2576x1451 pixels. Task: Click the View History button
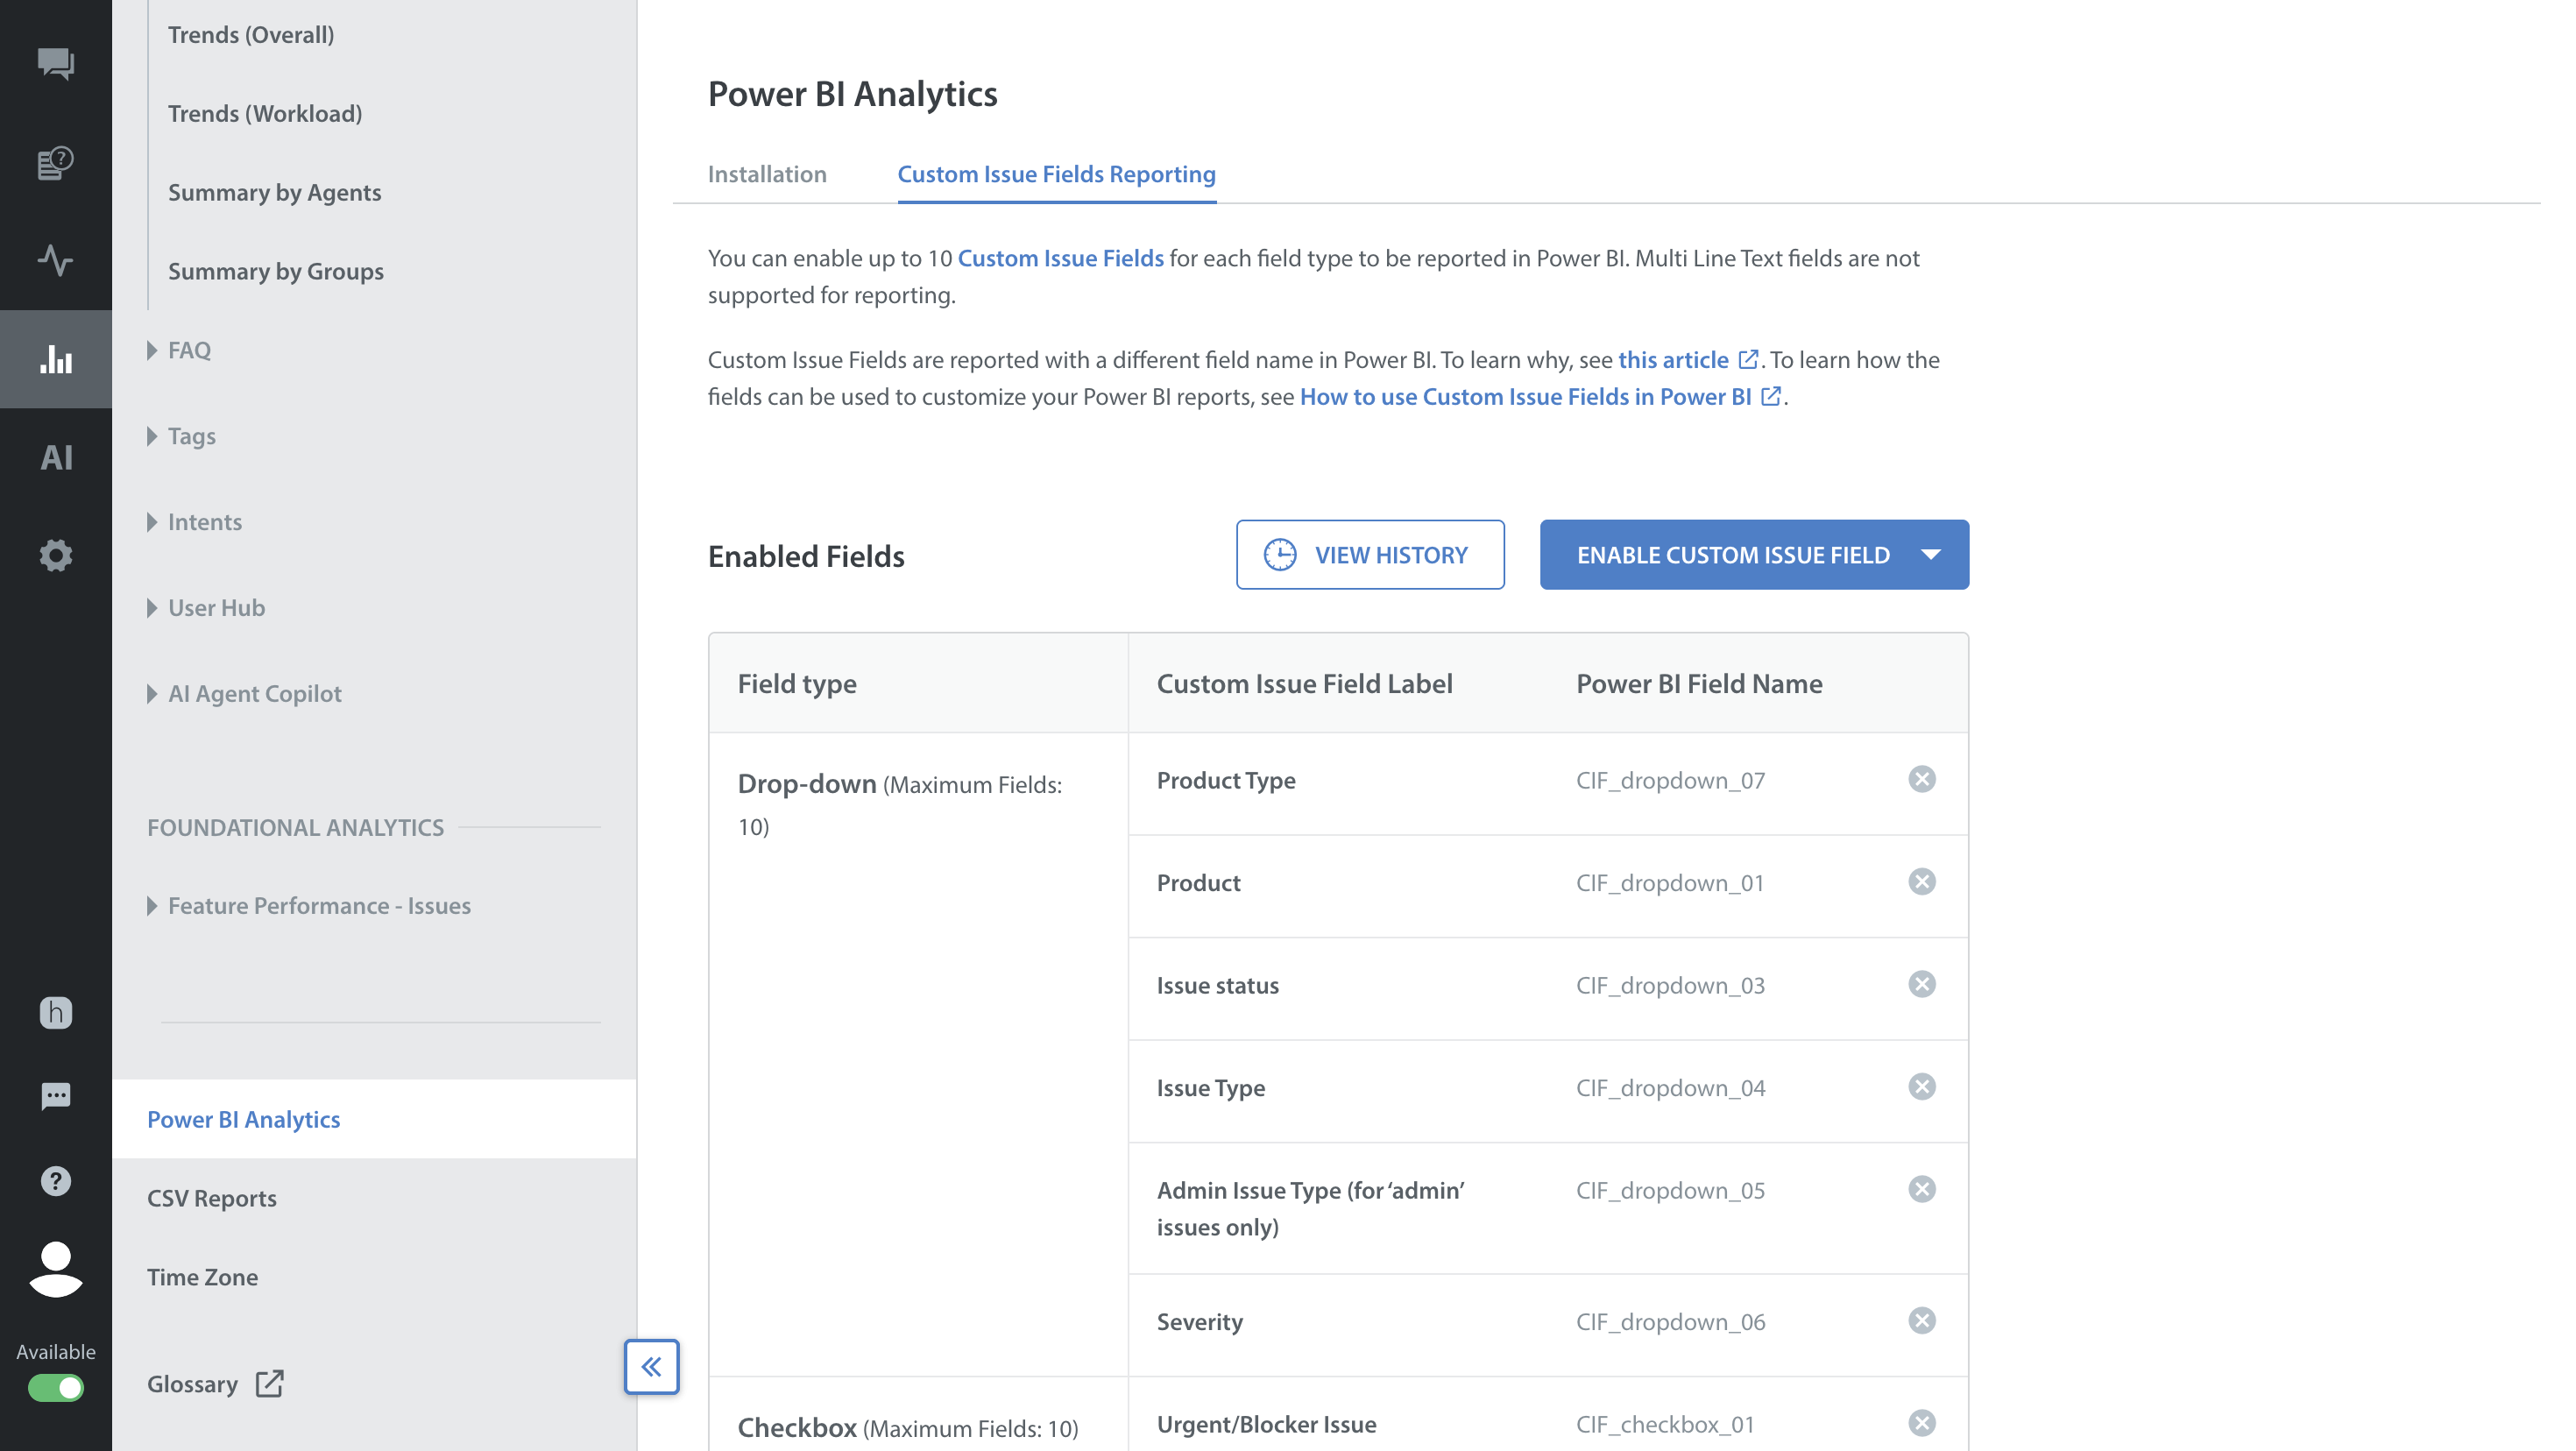[1369, 555]
